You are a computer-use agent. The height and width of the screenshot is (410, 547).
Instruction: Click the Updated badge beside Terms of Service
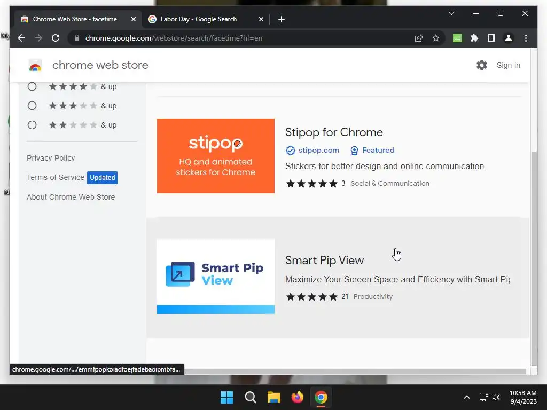[102, 177]
